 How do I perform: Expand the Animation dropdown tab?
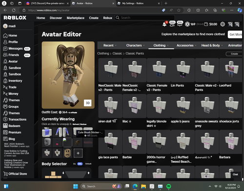(235, 45)
